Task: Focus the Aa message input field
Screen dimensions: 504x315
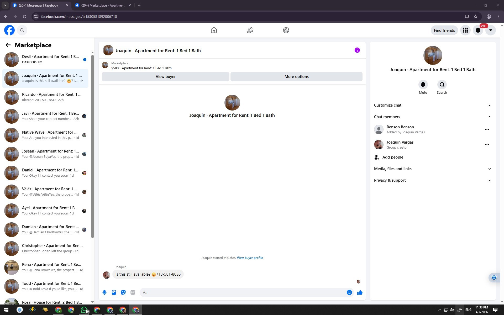Action: coord(243,292)
